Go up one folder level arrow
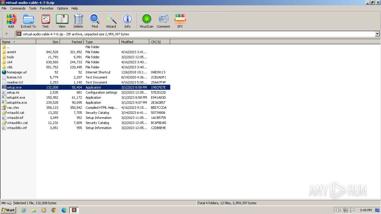 click(7, 34)
